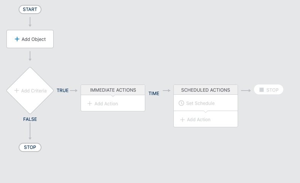Viewport: 300px width, 183px height.
Task: Select the START node
Action: pyautogui.click(x=30, y=9)
